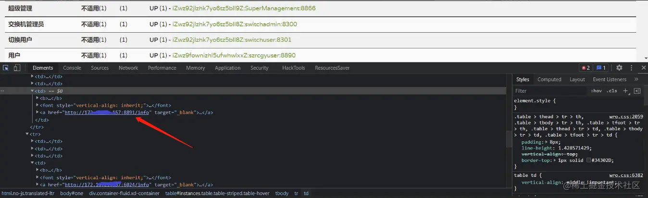Toggle the computed styles sidebar icon
Image resolution: width=648 pixels, height=198 pixels.
tap(637, 91)
